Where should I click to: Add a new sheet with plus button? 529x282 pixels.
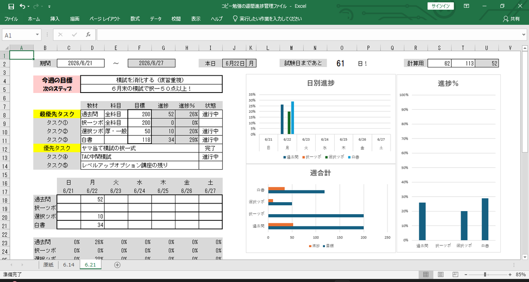point(117,265)
